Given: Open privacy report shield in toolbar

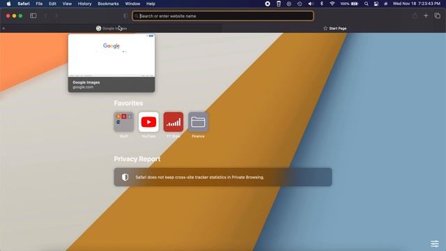Looking at the screenshot, I should tap(125, 16).
